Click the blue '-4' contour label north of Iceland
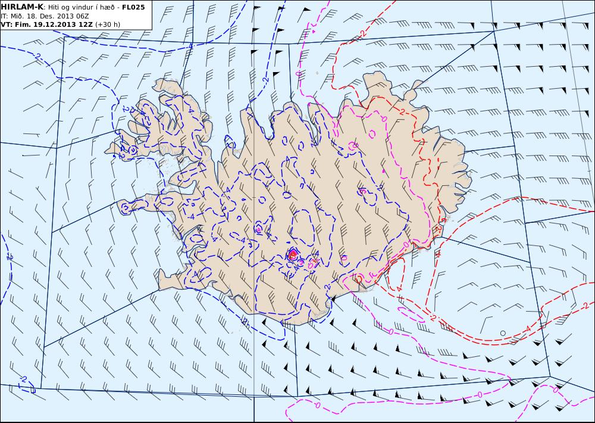Viewport: 595px width, 423px height. 190,45
